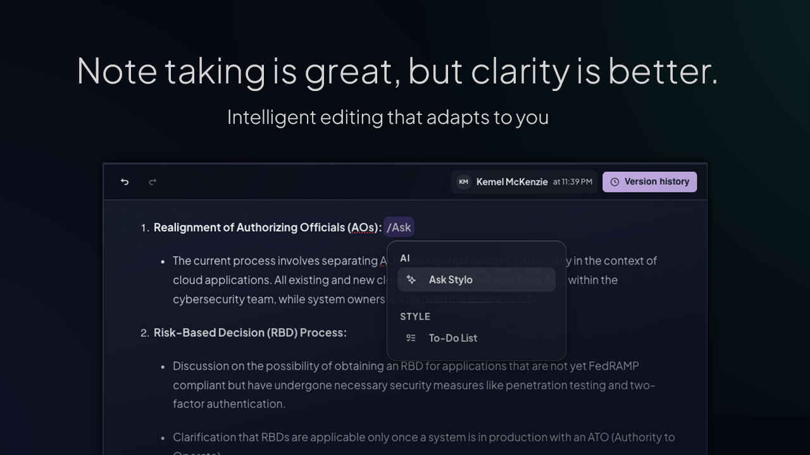Click the clock icon on Version history
This screenshot has width=810, height=455.
(614, 181)
